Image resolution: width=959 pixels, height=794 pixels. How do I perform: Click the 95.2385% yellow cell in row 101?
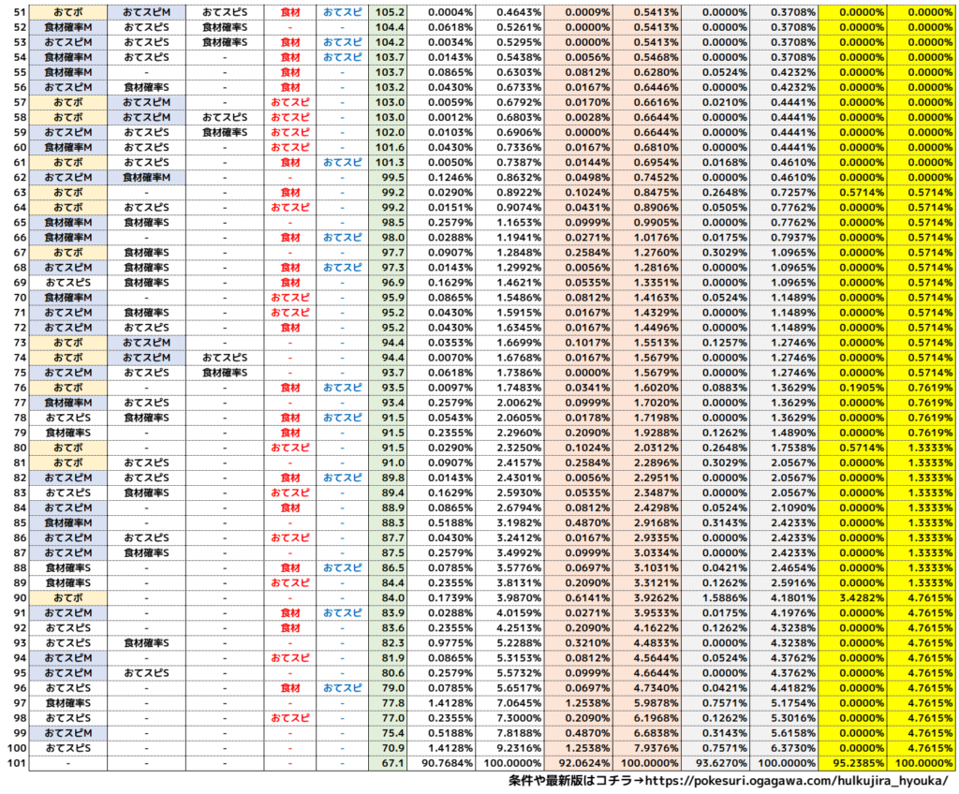click(853, 763)
